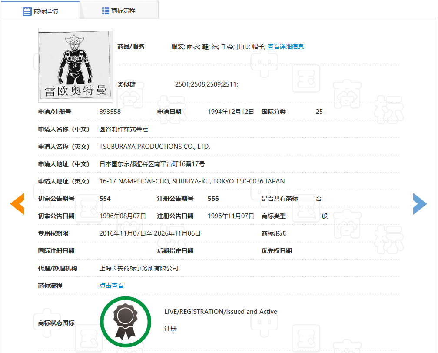Click the 注册 status text below LIVE/REGISTRATION
The image size is (438, 353).
(x=170, y=329)
